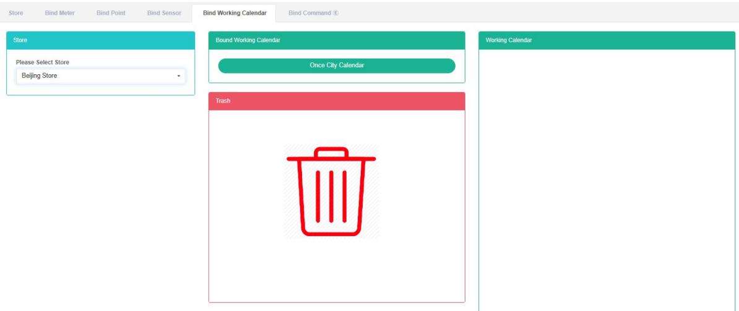This screenshot has width=739, height=311.
Task: Click the circled symbol beside Bind Command
Action: click(336, 14)
